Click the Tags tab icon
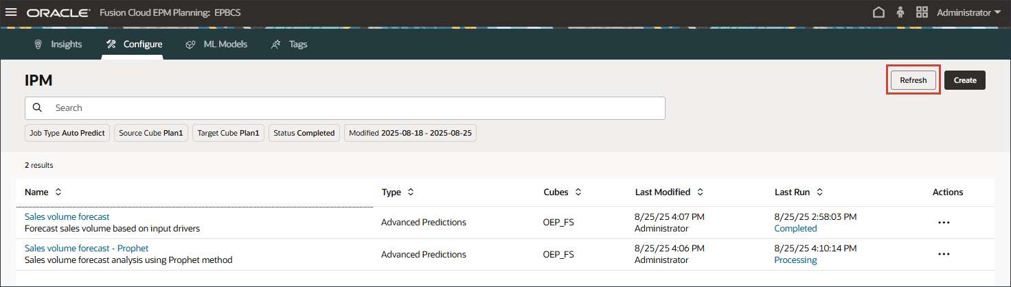 click(276, 44)
